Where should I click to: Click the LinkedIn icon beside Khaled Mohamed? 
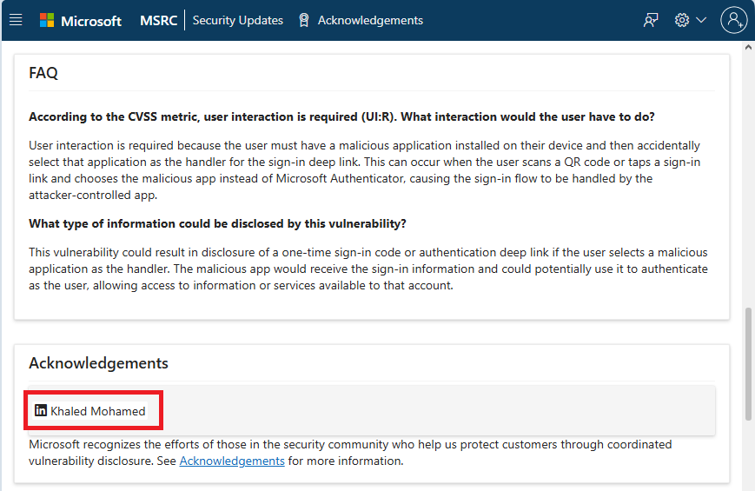coord(40,411)
